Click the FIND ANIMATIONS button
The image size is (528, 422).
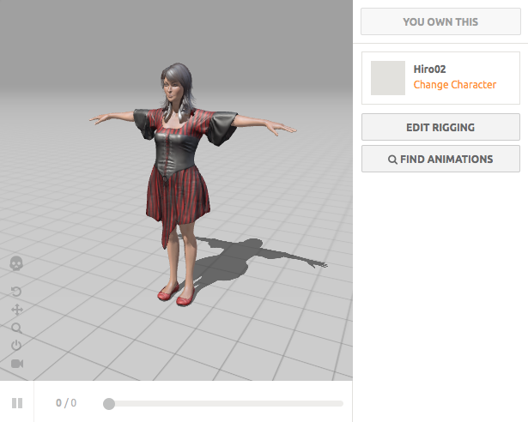click(440, 159)
